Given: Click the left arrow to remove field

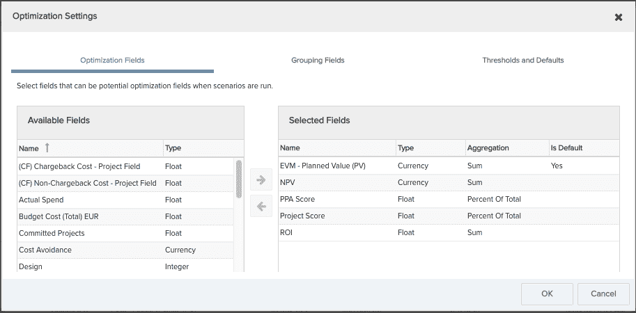Looking at the screenshot, I should point(261,207).
